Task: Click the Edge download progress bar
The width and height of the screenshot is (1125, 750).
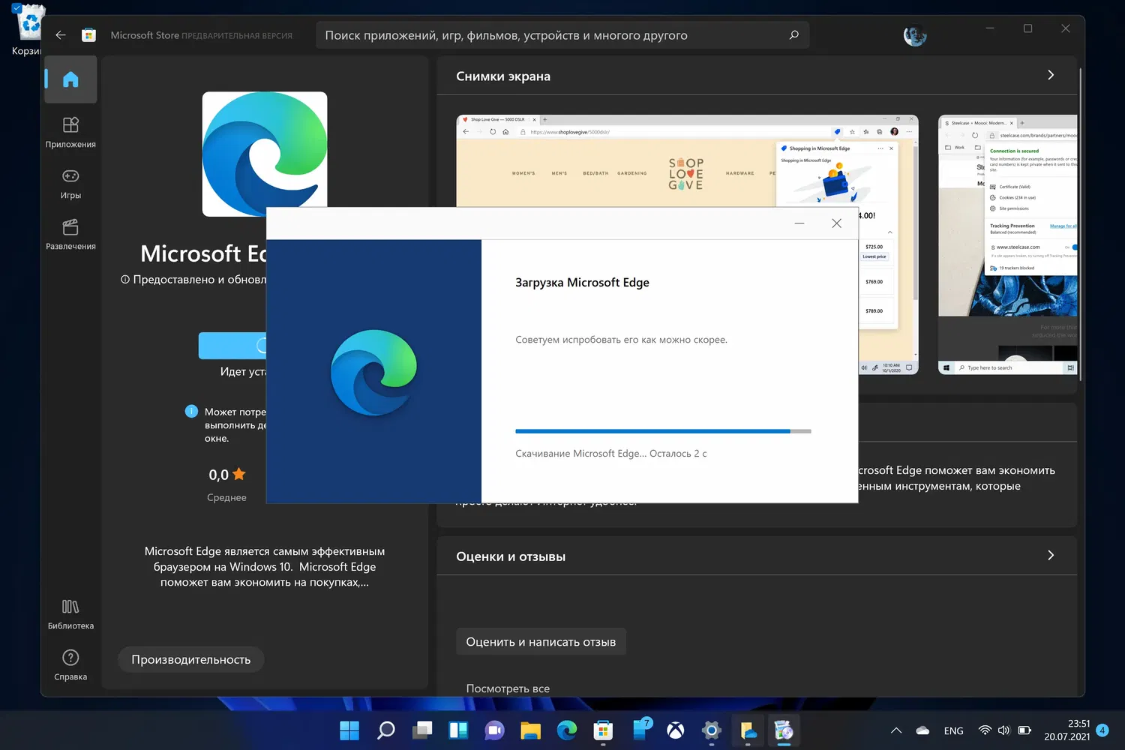Action: click(663, 431)
